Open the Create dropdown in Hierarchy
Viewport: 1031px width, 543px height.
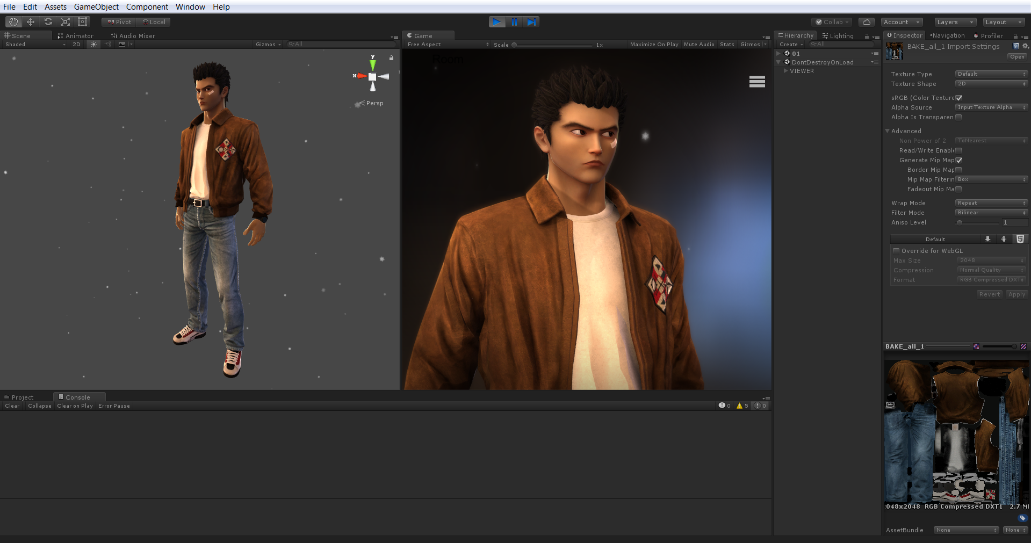(791, 45)
